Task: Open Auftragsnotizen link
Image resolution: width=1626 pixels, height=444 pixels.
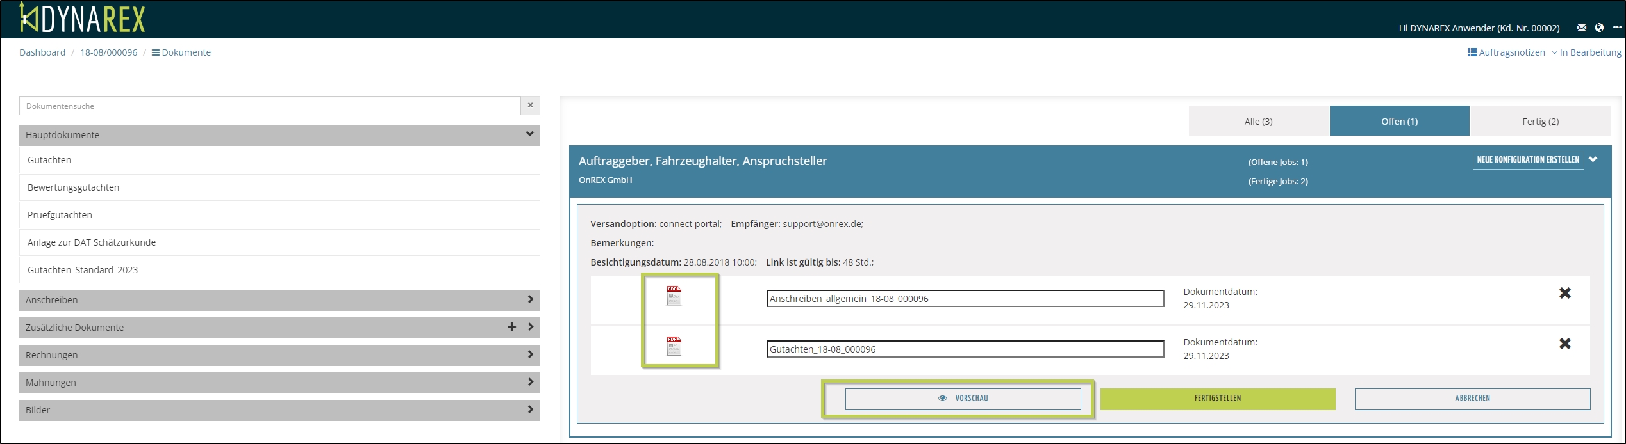Action: click(1506, 52)
